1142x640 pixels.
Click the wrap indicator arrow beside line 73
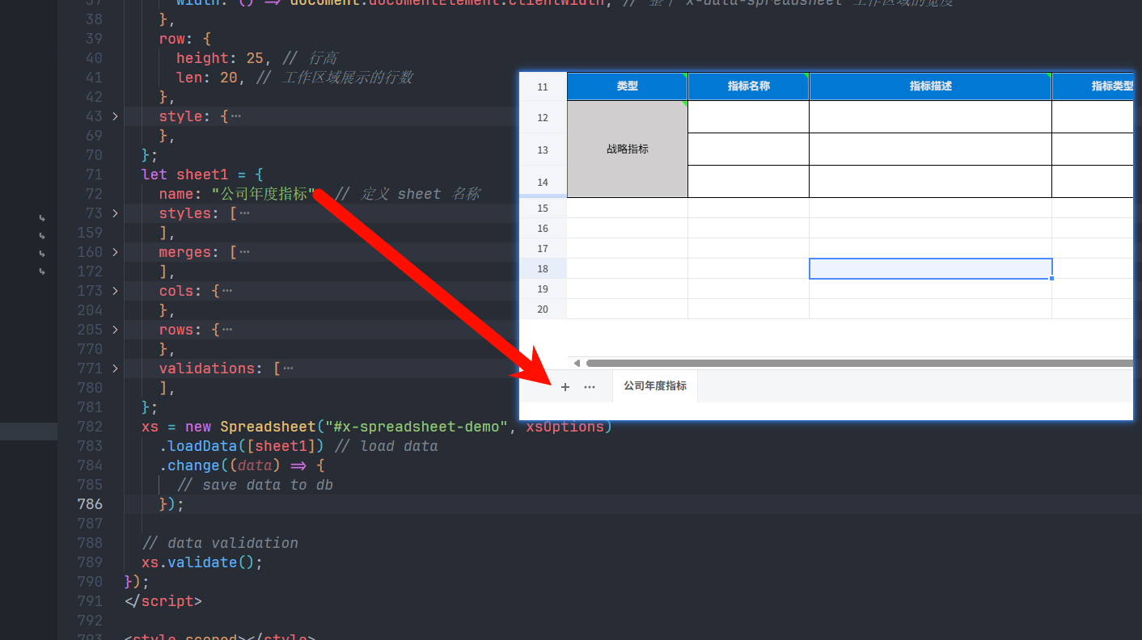click(41, 217)
